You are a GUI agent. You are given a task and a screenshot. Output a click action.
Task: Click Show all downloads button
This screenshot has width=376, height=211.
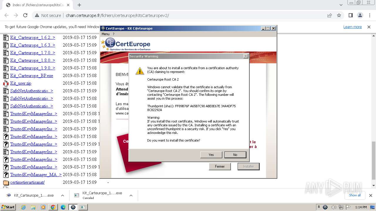coord(355,195)
